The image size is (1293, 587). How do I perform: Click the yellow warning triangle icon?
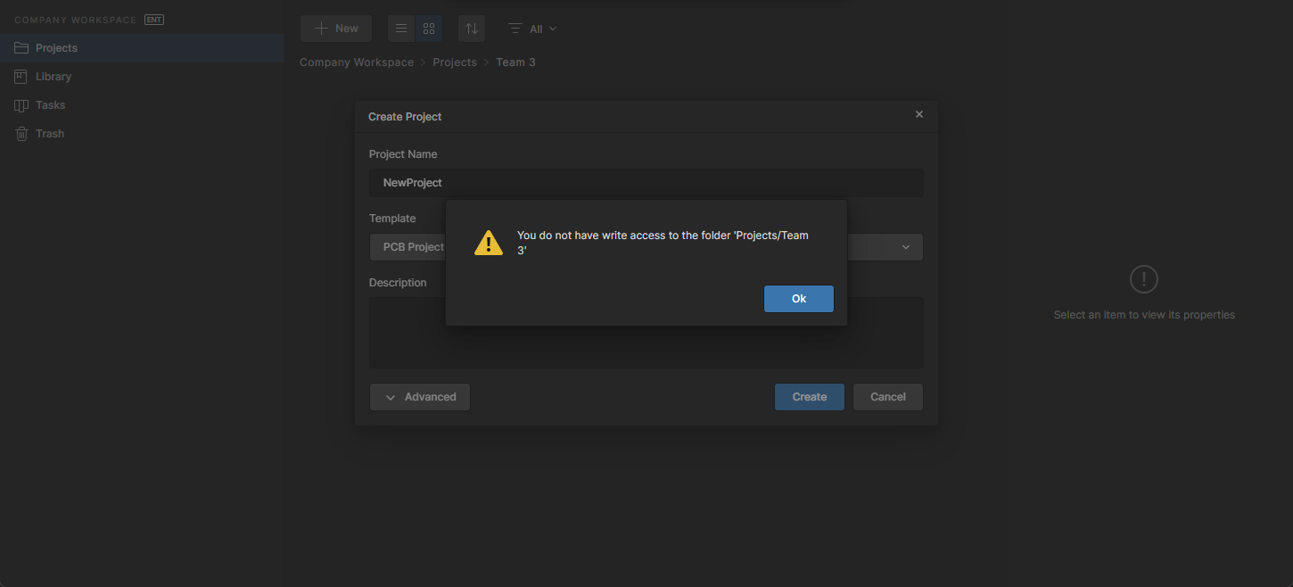(x=488, y=243)
